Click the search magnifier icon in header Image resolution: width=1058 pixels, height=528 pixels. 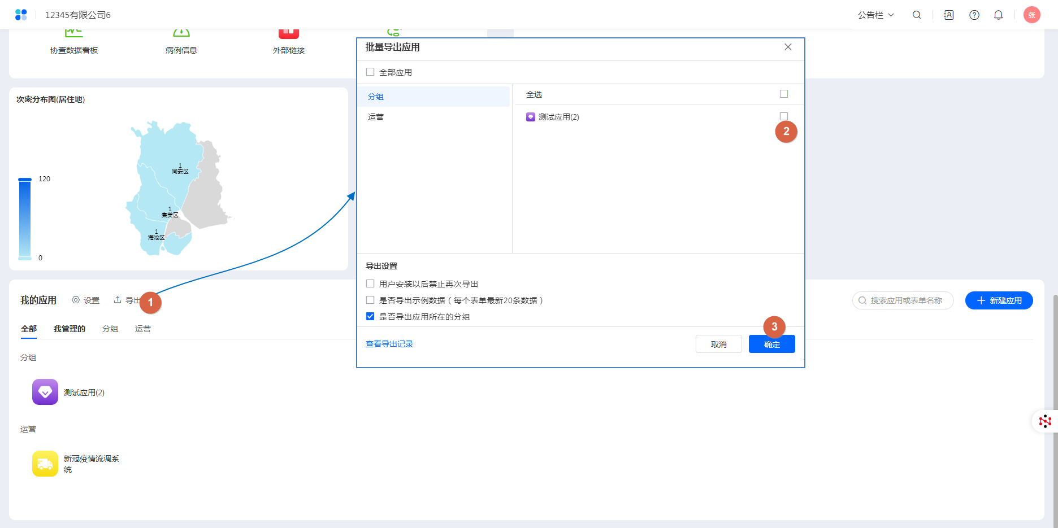click(917, 15)
